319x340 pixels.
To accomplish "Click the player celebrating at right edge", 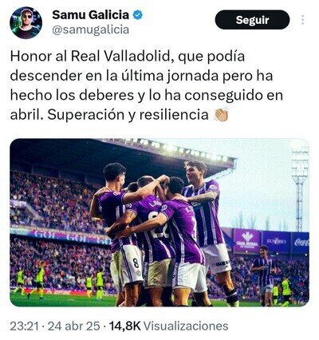I will 262,274.
